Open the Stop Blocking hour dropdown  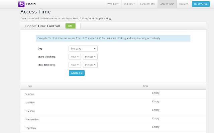click(x=75, y=65)
